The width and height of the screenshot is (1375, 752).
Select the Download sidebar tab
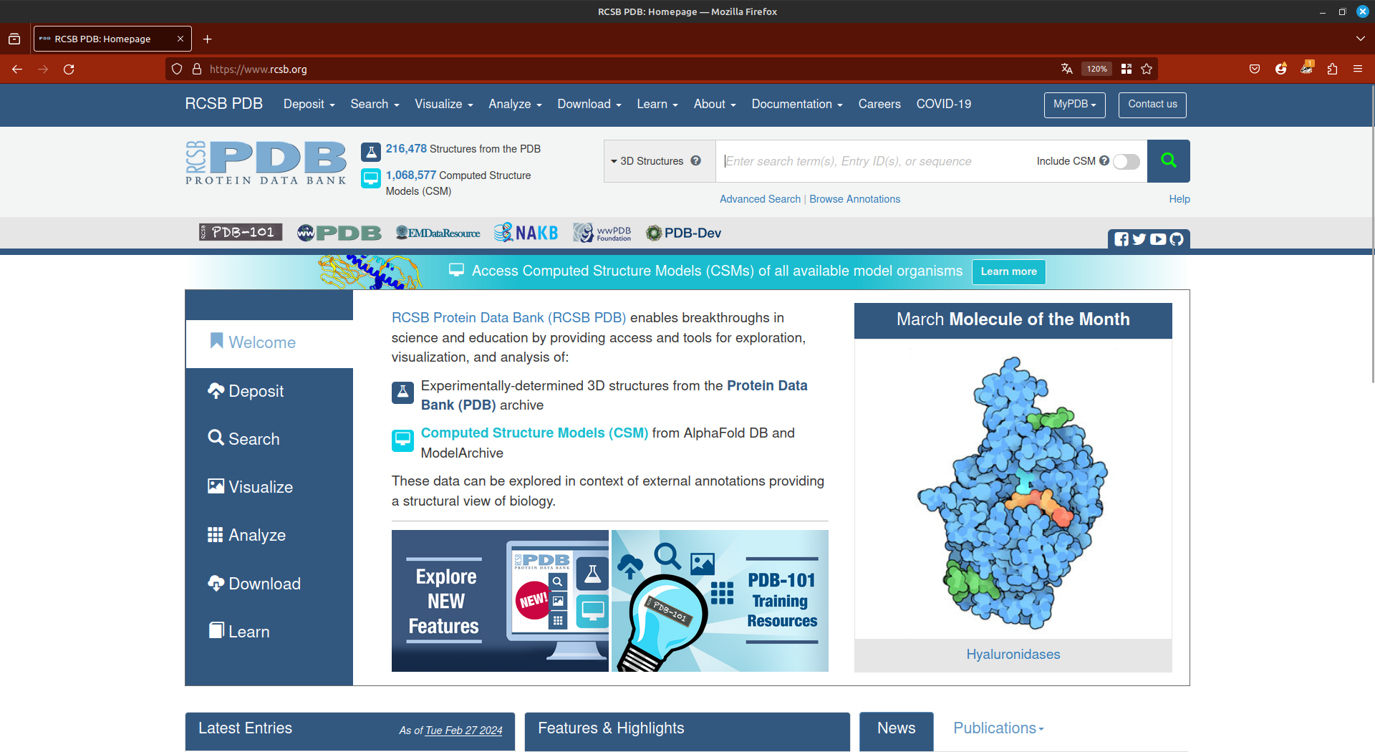(269, 584)
